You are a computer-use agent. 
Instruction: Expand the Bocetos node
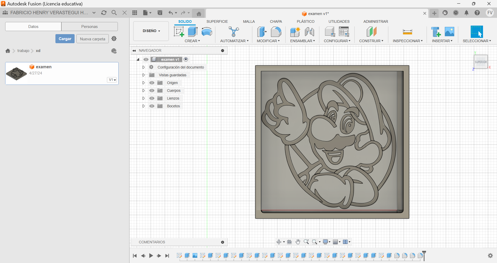143,106
